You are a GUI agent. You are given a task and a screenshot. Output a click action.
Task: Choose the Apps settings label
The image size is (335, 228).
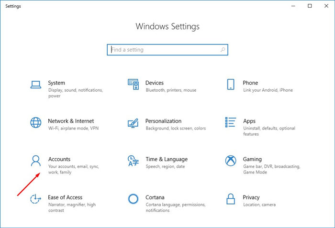[x=249, y=121]
